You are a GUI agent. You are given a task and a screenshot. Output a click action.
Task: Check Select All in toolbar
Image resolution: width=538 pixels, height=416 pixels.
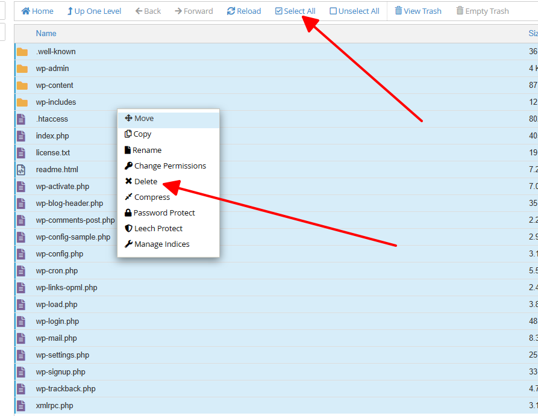pos(295,11)
